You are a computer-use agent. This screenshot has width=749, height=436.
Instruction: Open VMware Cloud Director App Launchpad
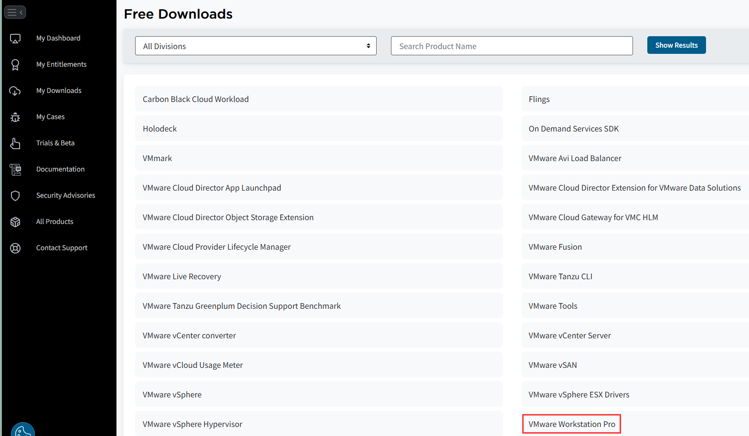319,187
